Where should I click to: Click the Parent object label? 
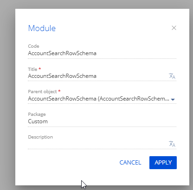click(42, 92)
